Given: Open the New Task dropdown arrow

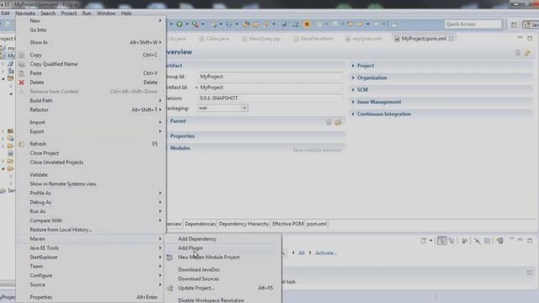Looking at the screenshot, I should (430, 241).
